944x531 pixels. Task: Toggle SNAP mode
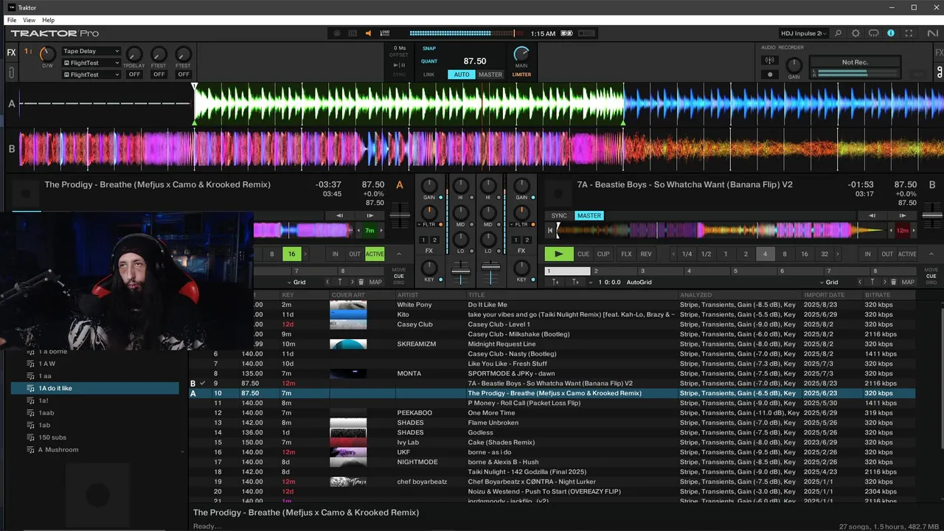429,49
